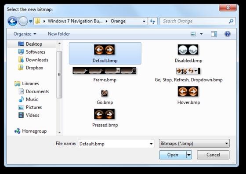
Task: Click the Open button
Action: tap(173, 155)
